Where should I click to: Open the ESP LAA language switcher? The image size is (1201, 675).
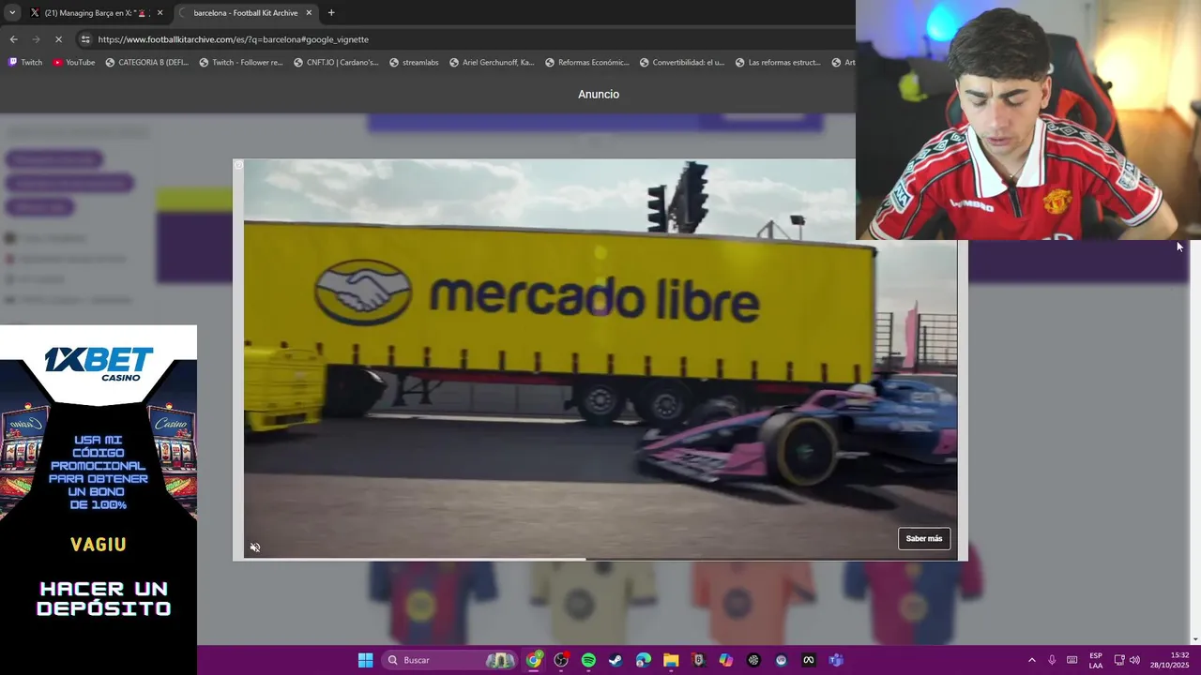1096,660
